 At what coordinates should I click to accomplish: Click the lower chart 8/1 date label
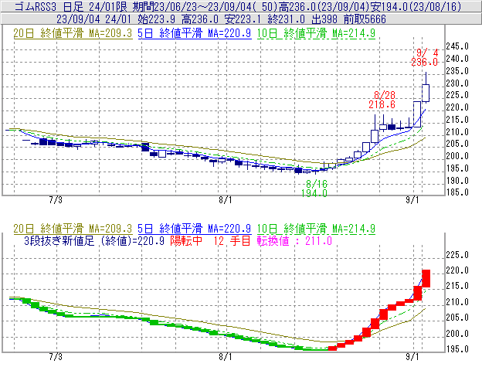(x=226, y=357)
